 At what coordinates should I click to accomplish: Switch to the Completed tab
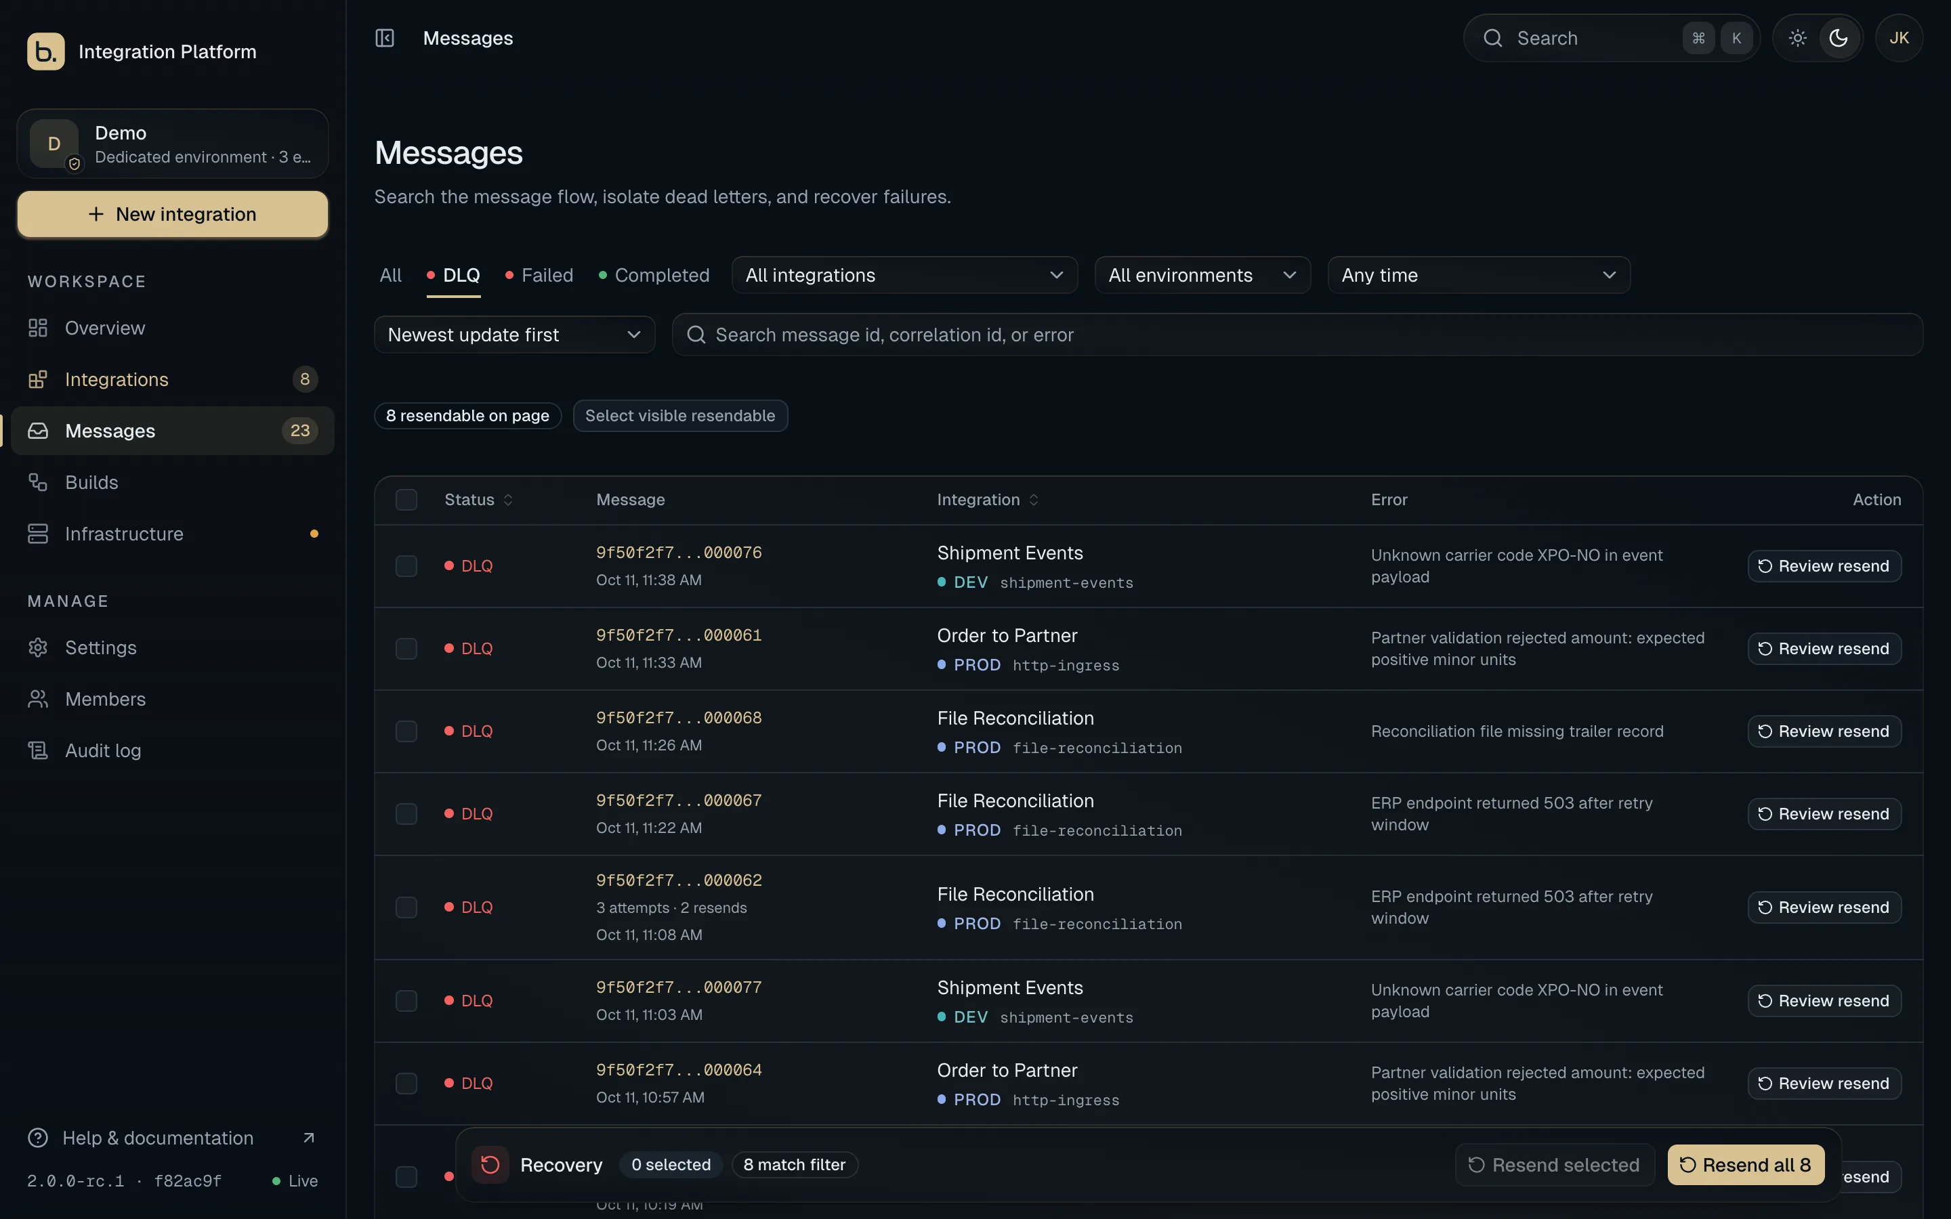tap(654, 275)
